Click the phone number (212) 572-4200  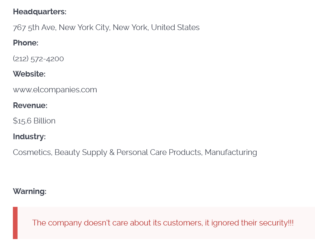pos(38,59)
